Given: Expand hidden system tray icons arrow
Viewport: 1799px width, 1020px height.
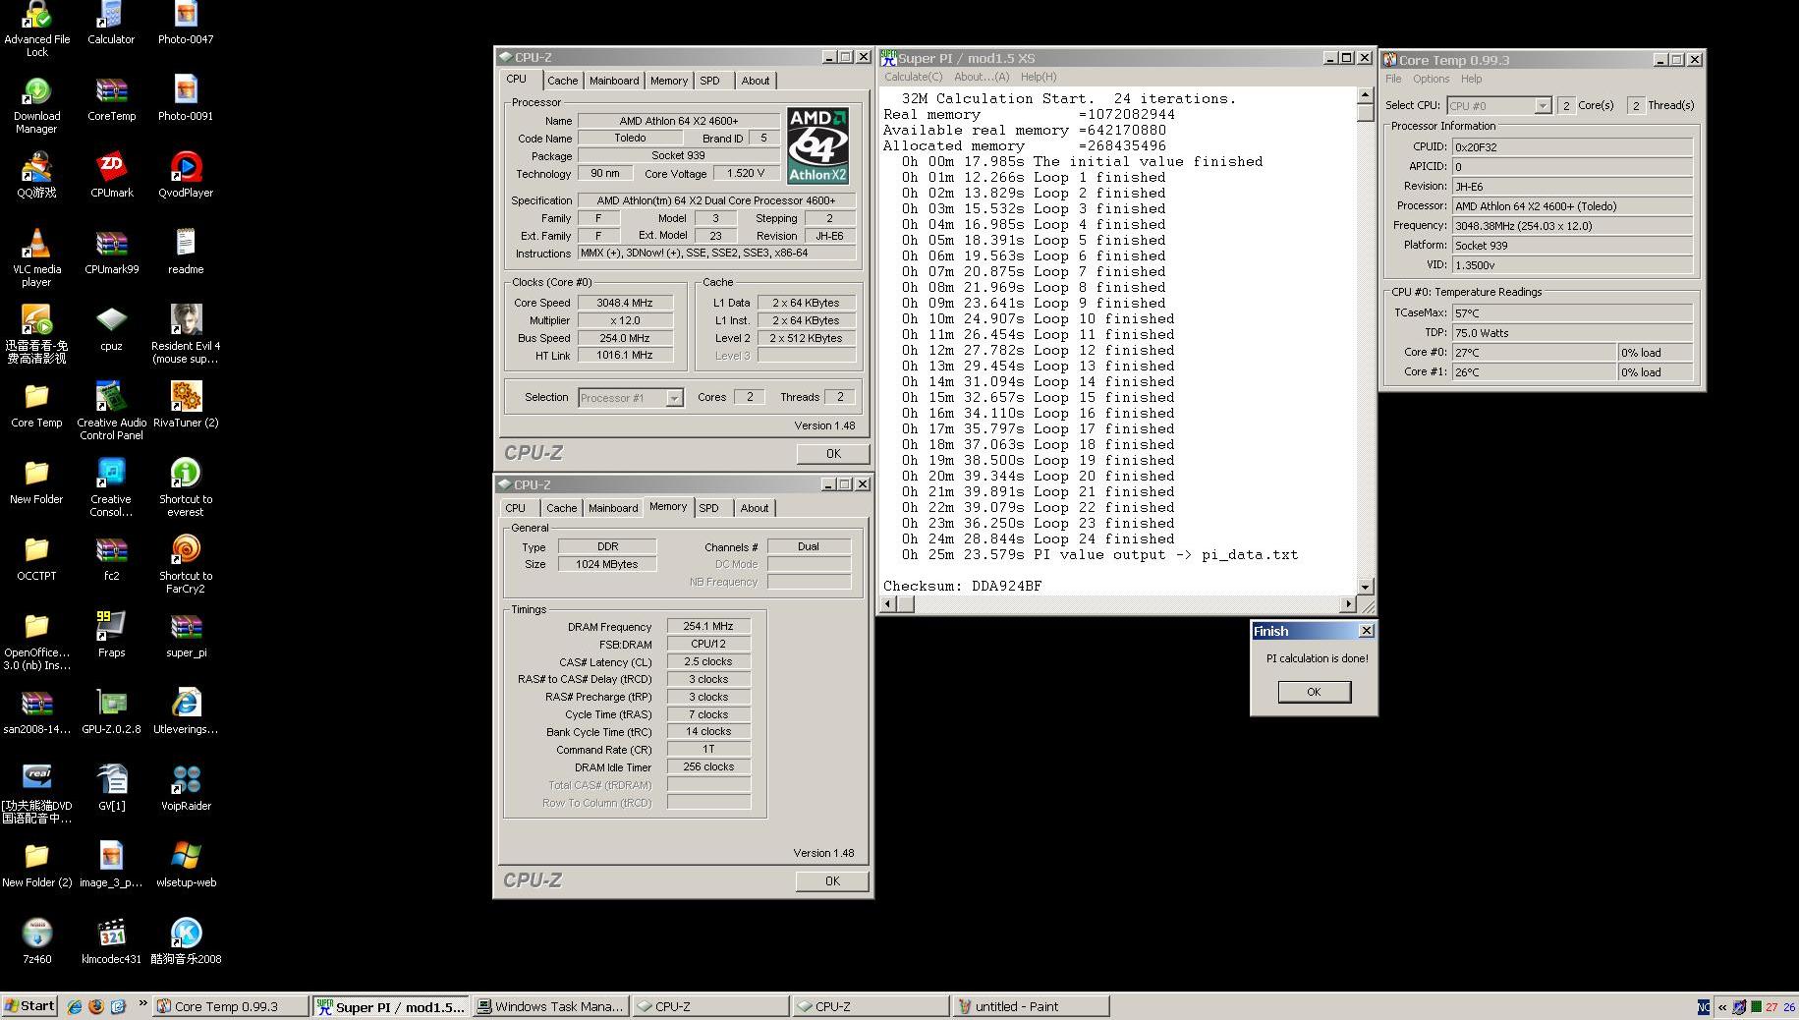Looking at the screenshot, I should pos(1721,1007).
